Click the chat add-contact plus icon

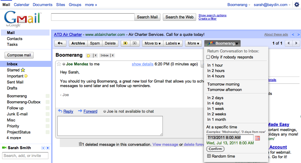[48, 148]
